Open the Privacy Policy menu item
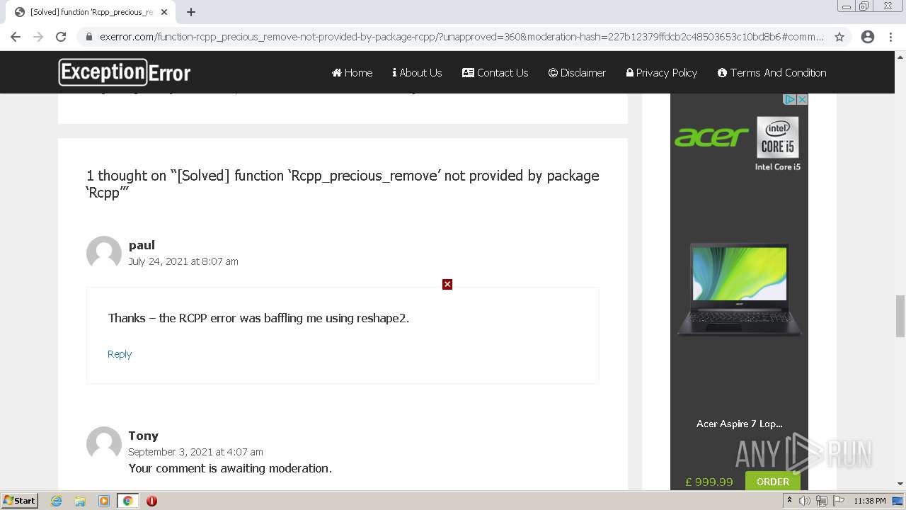This screenshot has height=510, width=906. point(662,72)
